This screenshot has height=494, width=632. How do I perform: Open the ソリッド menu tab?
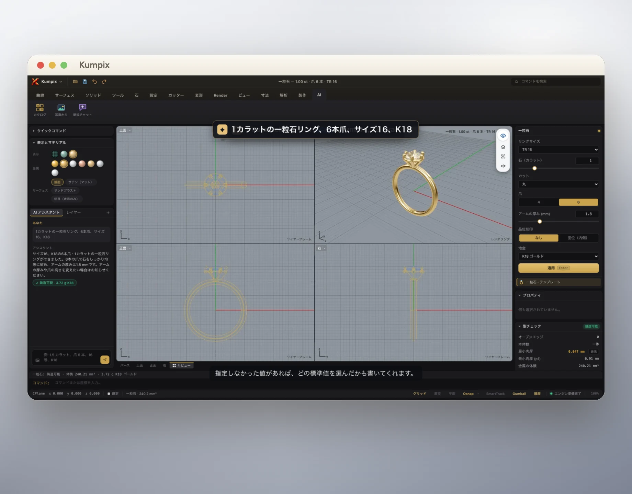[x=93, y=95]
